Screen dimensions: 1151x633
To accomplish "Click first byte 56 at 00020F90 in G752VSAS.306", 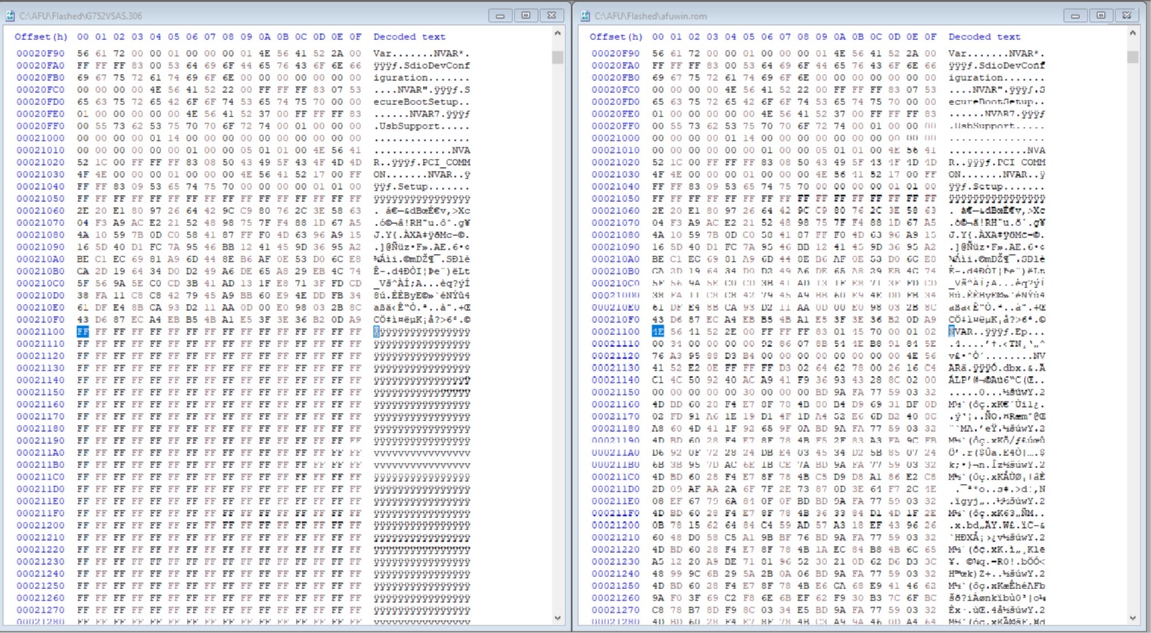I will pos(82,54).
